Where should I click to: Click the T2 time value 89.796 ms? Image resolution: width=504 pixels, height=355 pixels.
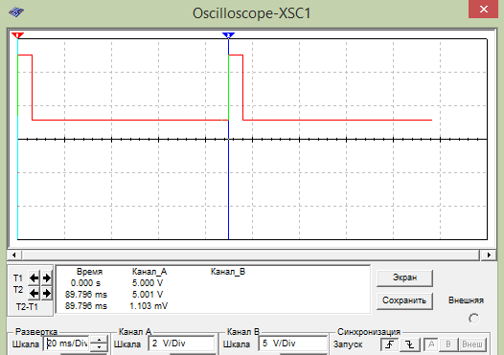pyautogui.click(x=86, y=295)
